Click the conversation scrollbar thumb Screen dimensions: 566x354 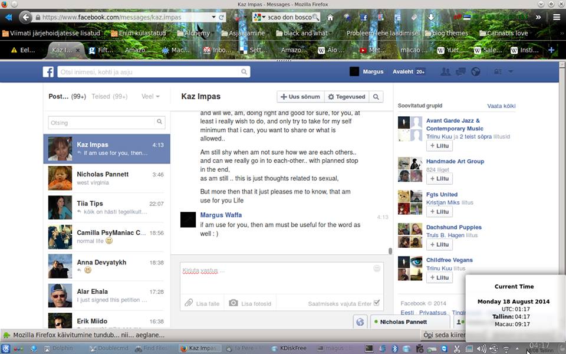click(390, 251)
